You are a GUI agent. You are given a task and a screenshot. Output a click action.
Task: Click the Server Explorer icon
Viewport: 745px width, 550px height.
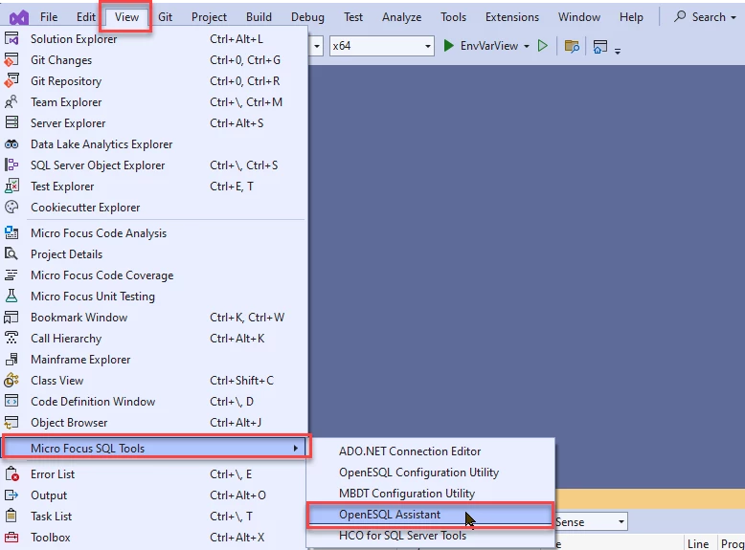(11, 122)
